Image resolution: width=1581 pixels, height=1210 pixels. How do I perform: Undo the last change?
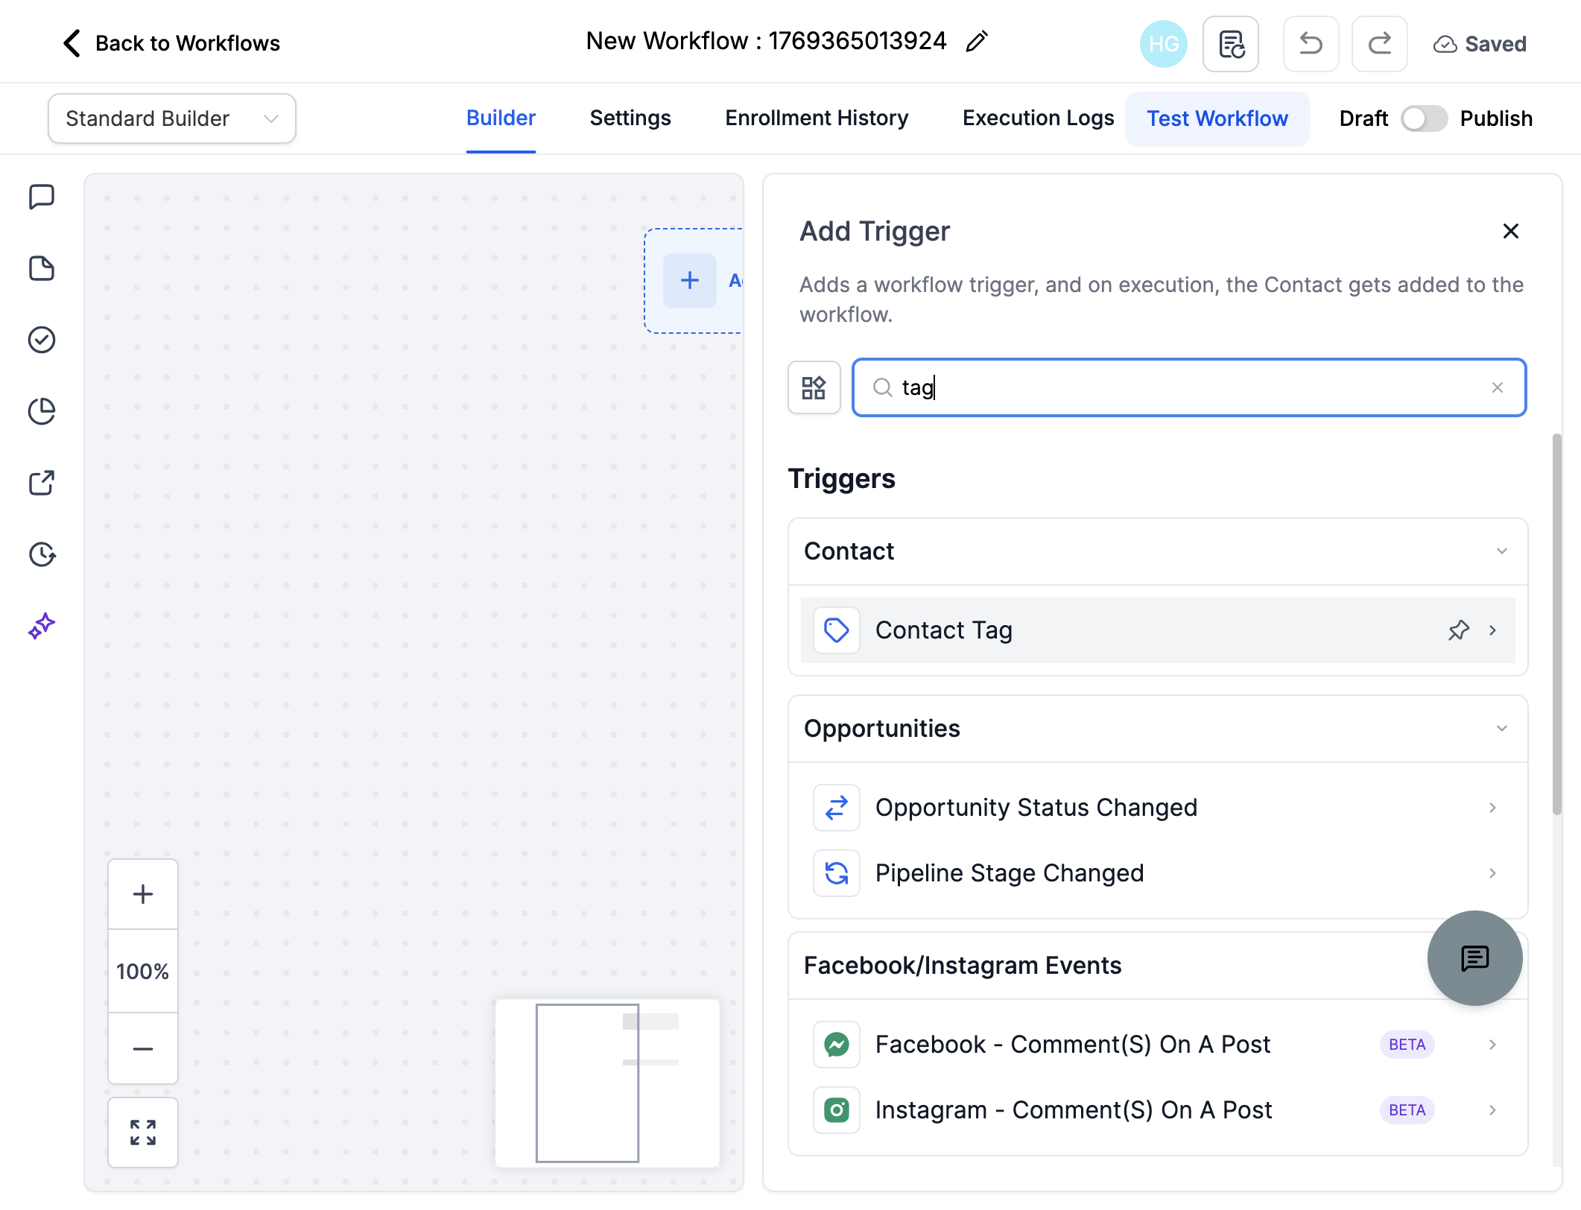(x=1311, y=44)
